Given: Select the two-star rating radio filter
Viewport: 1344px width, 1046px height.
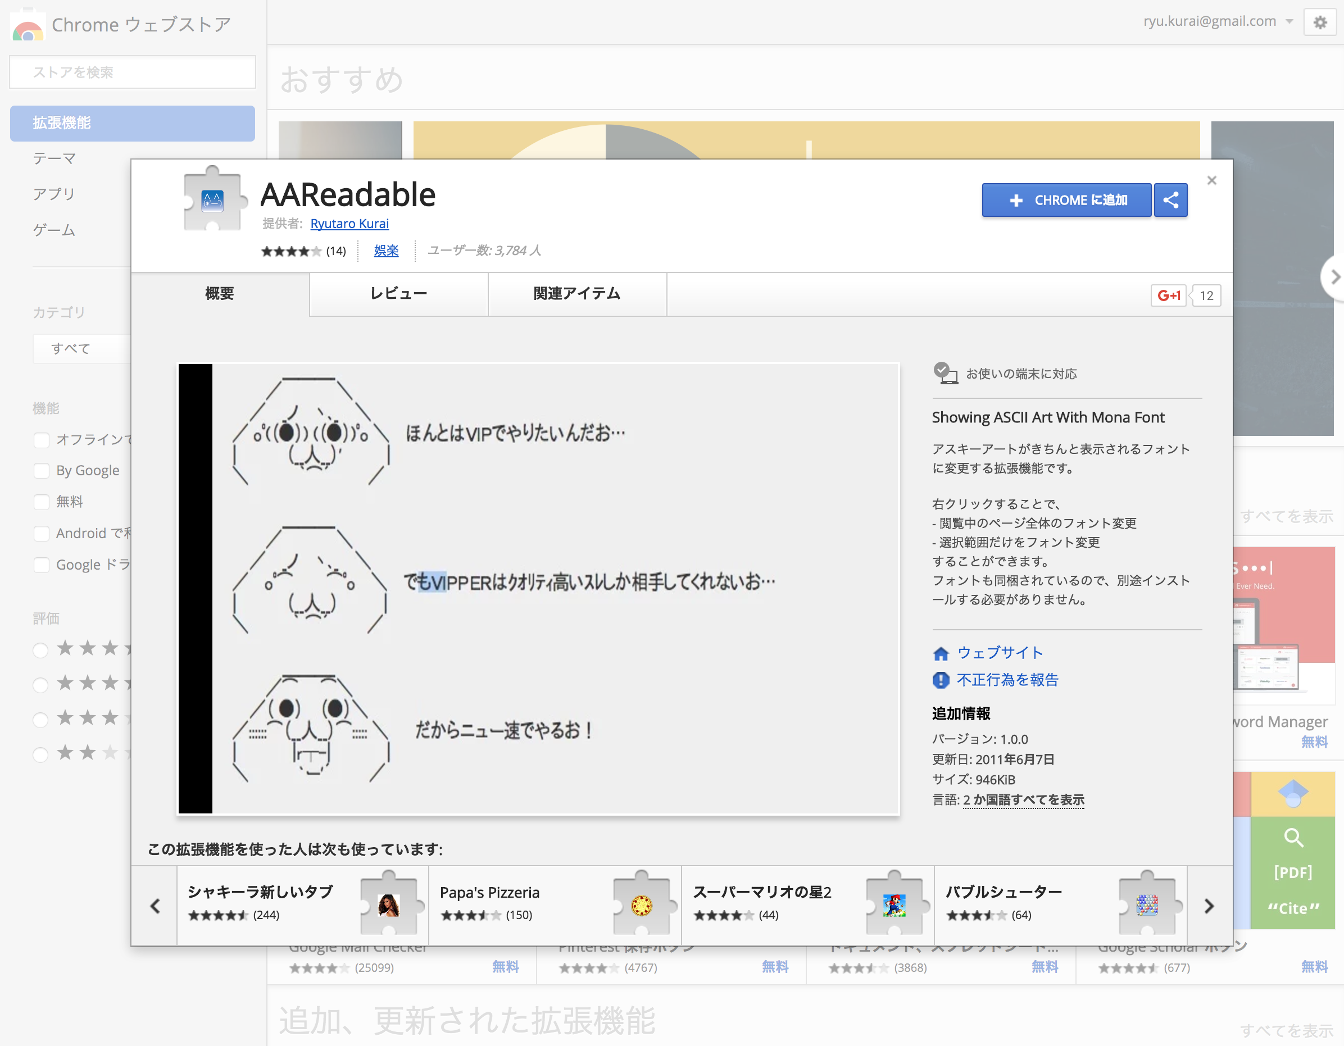Looking at the screenshot, I should point(40,755).
